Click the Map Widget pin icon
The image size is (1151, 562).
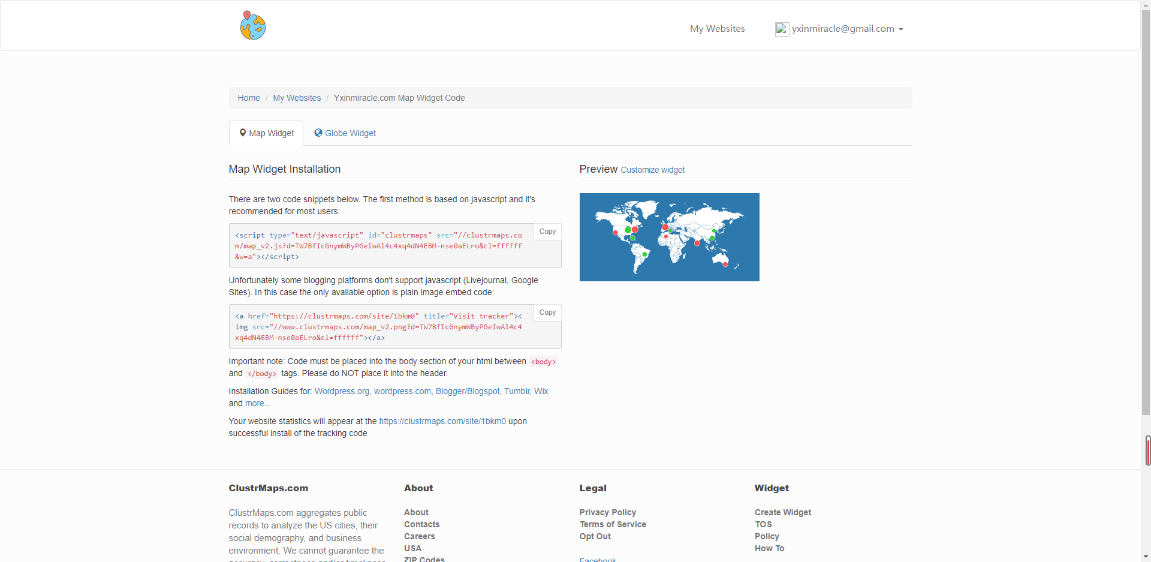[x=243, y=133]
